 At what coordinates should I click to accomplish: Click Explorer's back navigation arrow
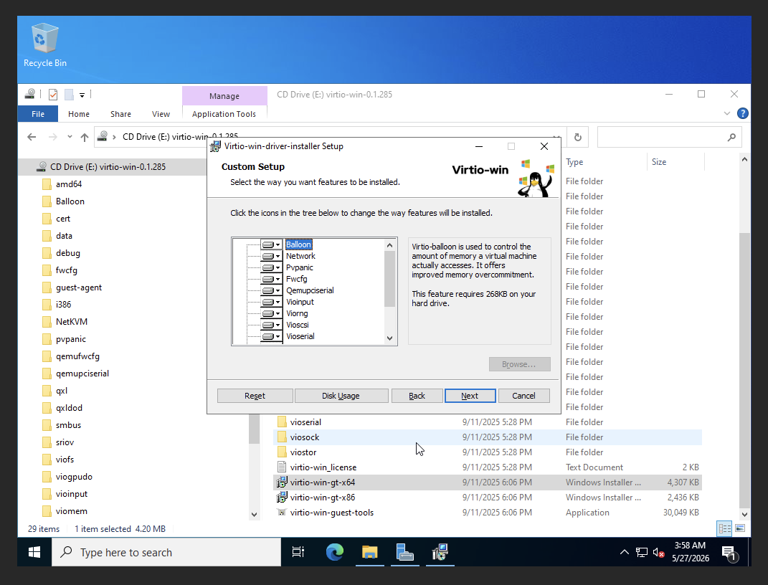coord(32,137)
